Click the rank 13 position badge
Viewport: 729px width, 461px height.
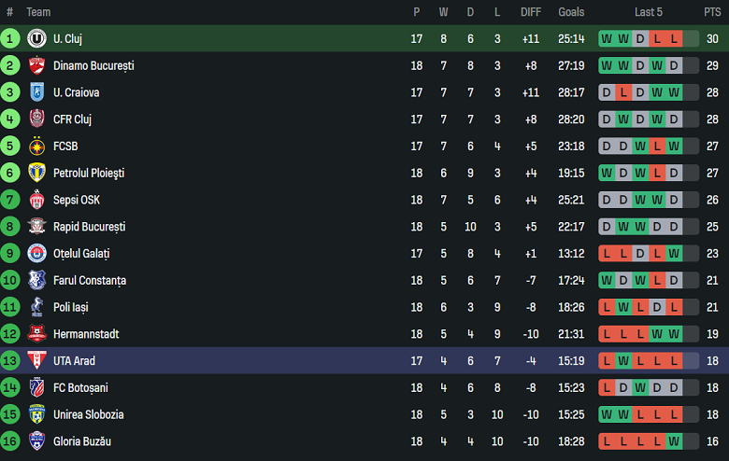(10, 360)
